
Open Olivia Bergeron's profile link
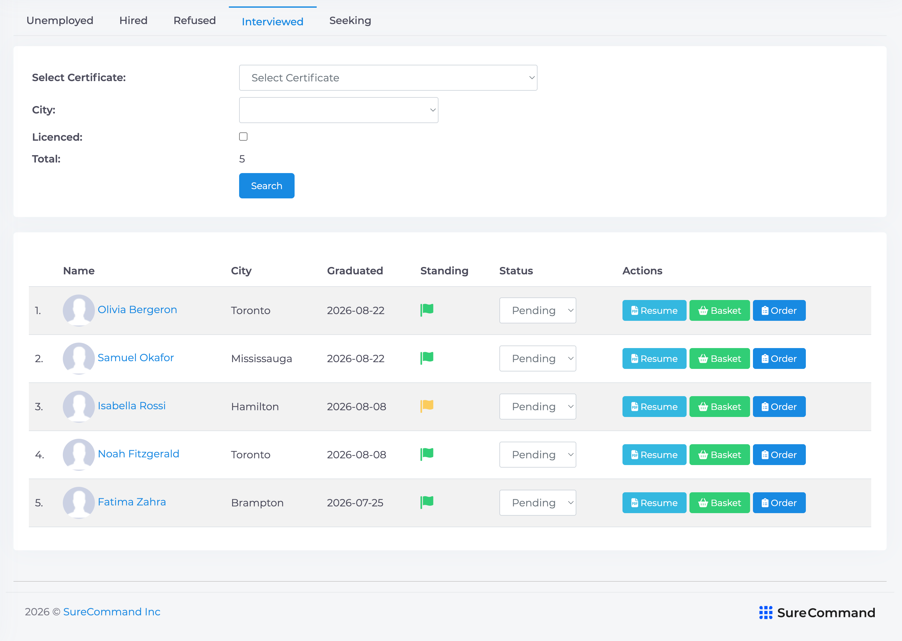[x=137, y=310]
